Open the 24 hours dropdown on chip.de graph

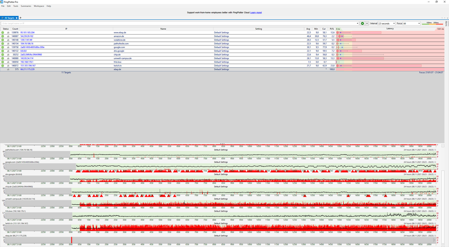pyautogui.click(x=435, y=187)
